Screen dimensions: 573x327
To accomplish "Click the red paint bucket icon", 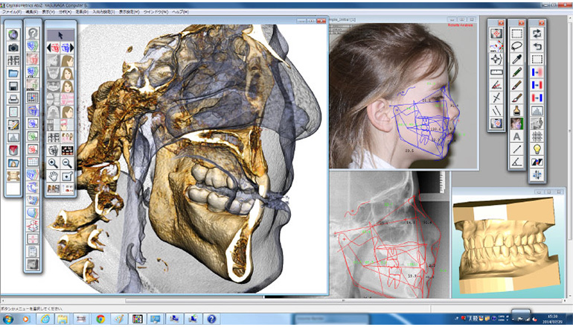I will (x=13, y=150).
